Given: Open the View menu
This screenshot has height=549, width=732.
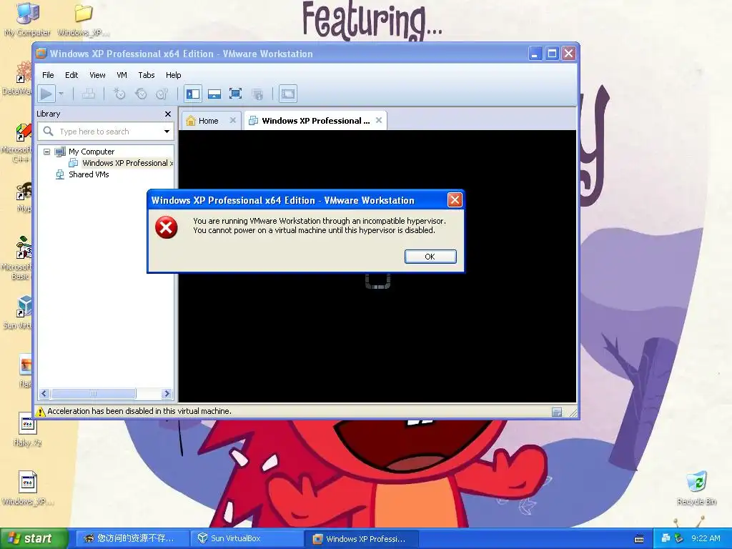Looking at the screenshot, I should (x=97, y=75).
